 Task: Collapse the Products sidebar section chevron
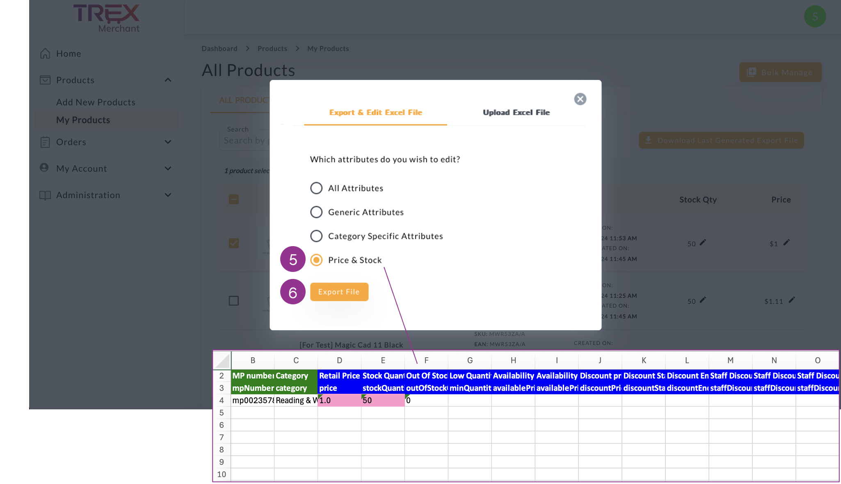tap(168, 80)
